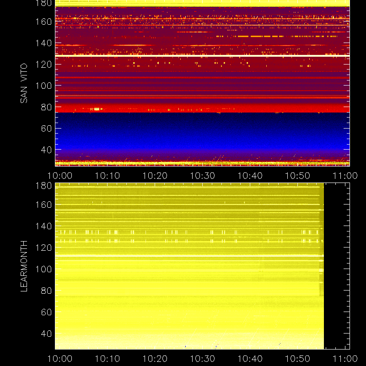Select the 140 tick label on San Vito axis
This screenshot has width=366, height=366.
[43, 43]
